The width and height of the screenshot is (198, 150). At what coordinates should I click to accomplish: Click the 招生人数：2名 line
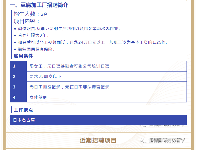coord(30,14)
